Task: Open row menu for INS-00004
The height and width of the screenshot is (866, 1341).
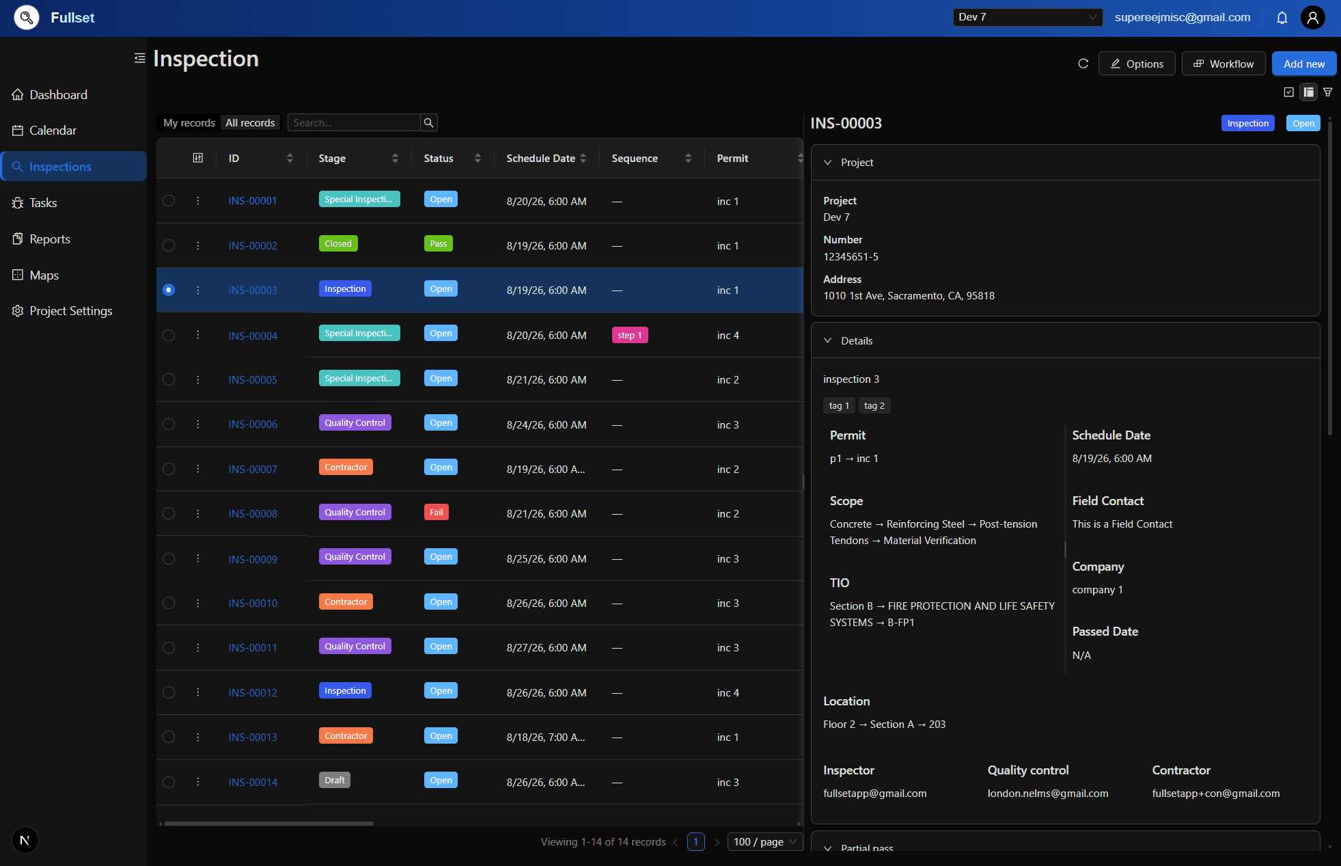Action: [x=198, y=335]
